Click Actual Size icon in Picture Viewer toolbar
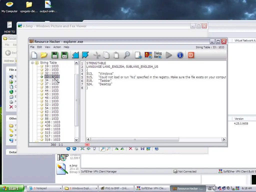This screenshot has width=256, height=192. pyautogui.click(x=88, y=148)
